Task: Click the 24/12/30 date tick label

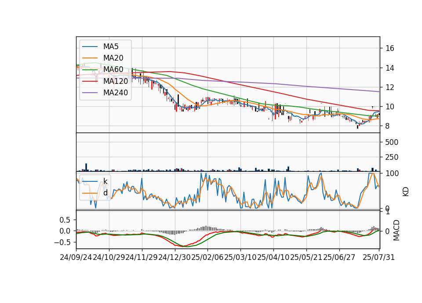Action: pyautogui.click(x=175, y=257)
